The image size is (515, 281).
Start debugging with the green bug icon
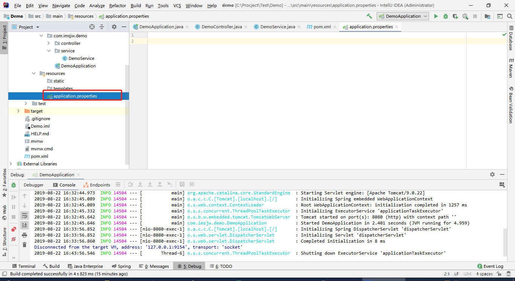446,16
